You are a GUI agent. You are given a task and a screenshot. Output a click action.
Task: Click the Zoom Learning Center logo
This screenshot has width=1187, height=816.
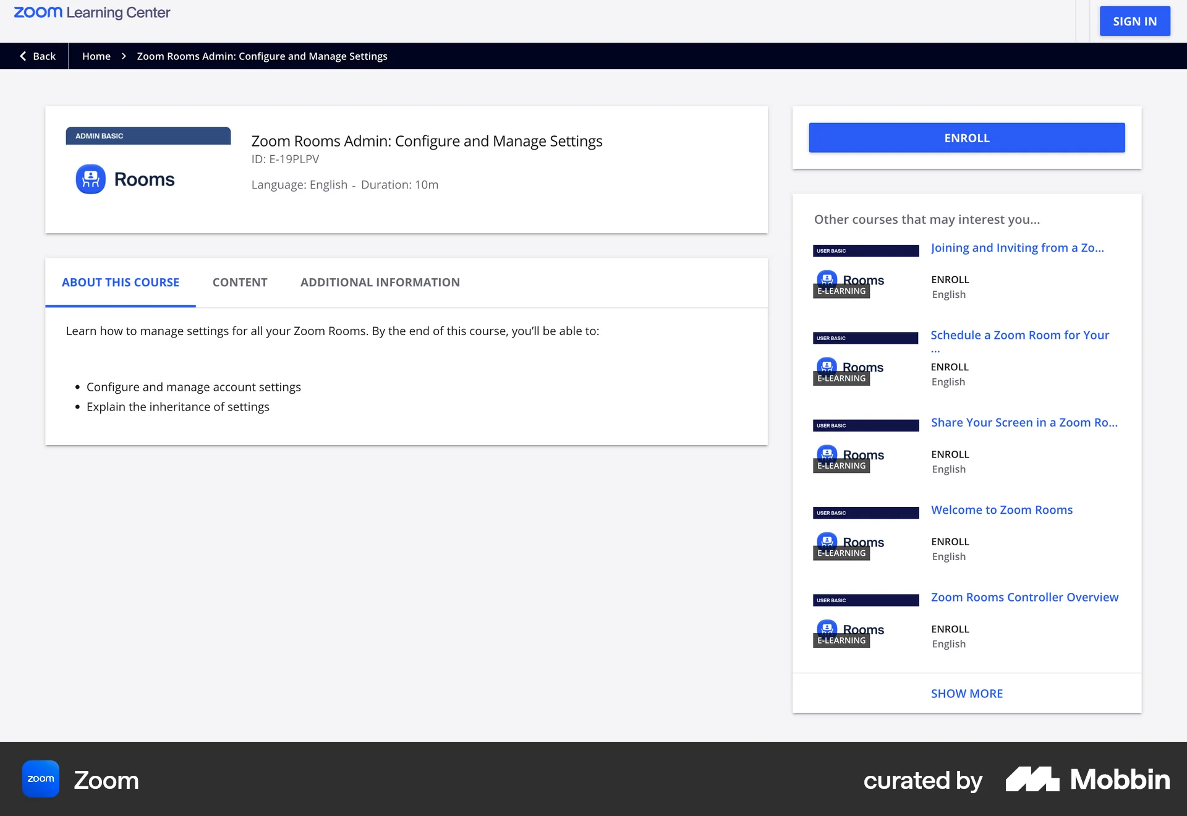pos(91,12)
